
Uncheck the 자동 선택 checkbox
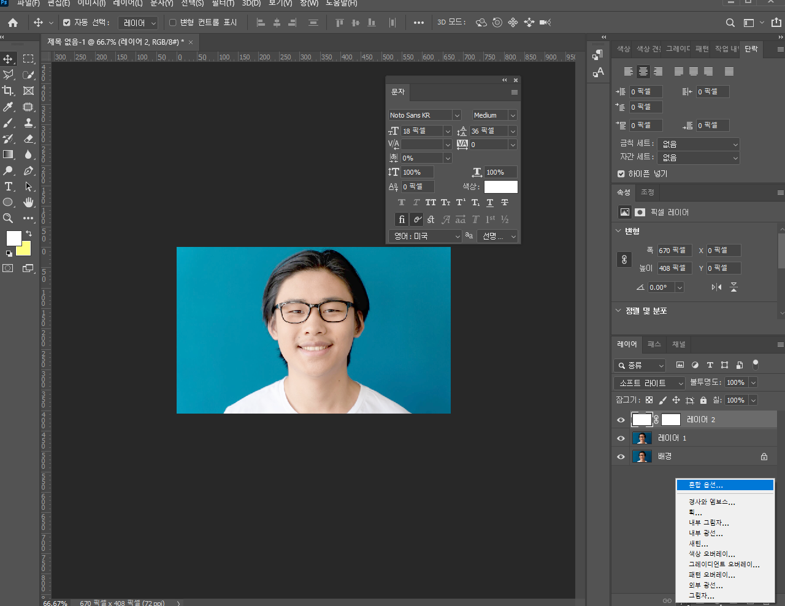pyautogui.click(x=67, y=23)
